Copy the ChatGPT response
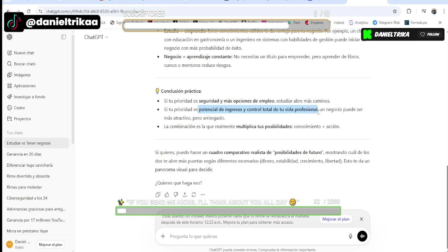 158,195
